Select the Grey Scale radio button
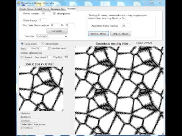Image resolution: width=182 pixels, height=136 pixels. pyautogui.click(x=22, y=44)
